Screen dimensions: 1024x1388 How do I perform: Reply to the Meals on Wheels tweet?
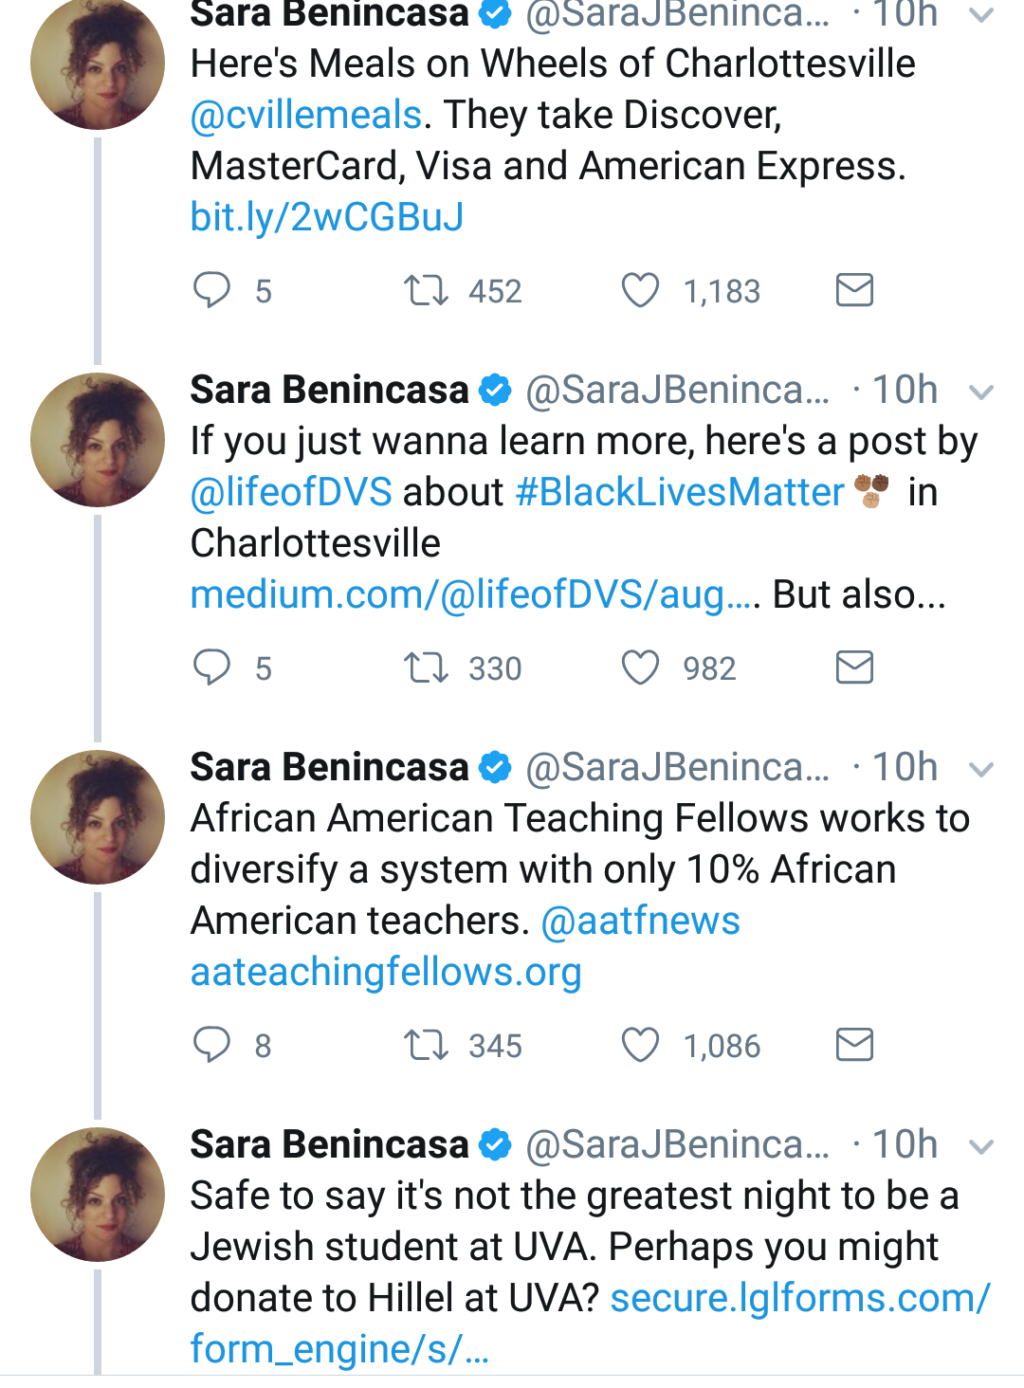(212, 290)
